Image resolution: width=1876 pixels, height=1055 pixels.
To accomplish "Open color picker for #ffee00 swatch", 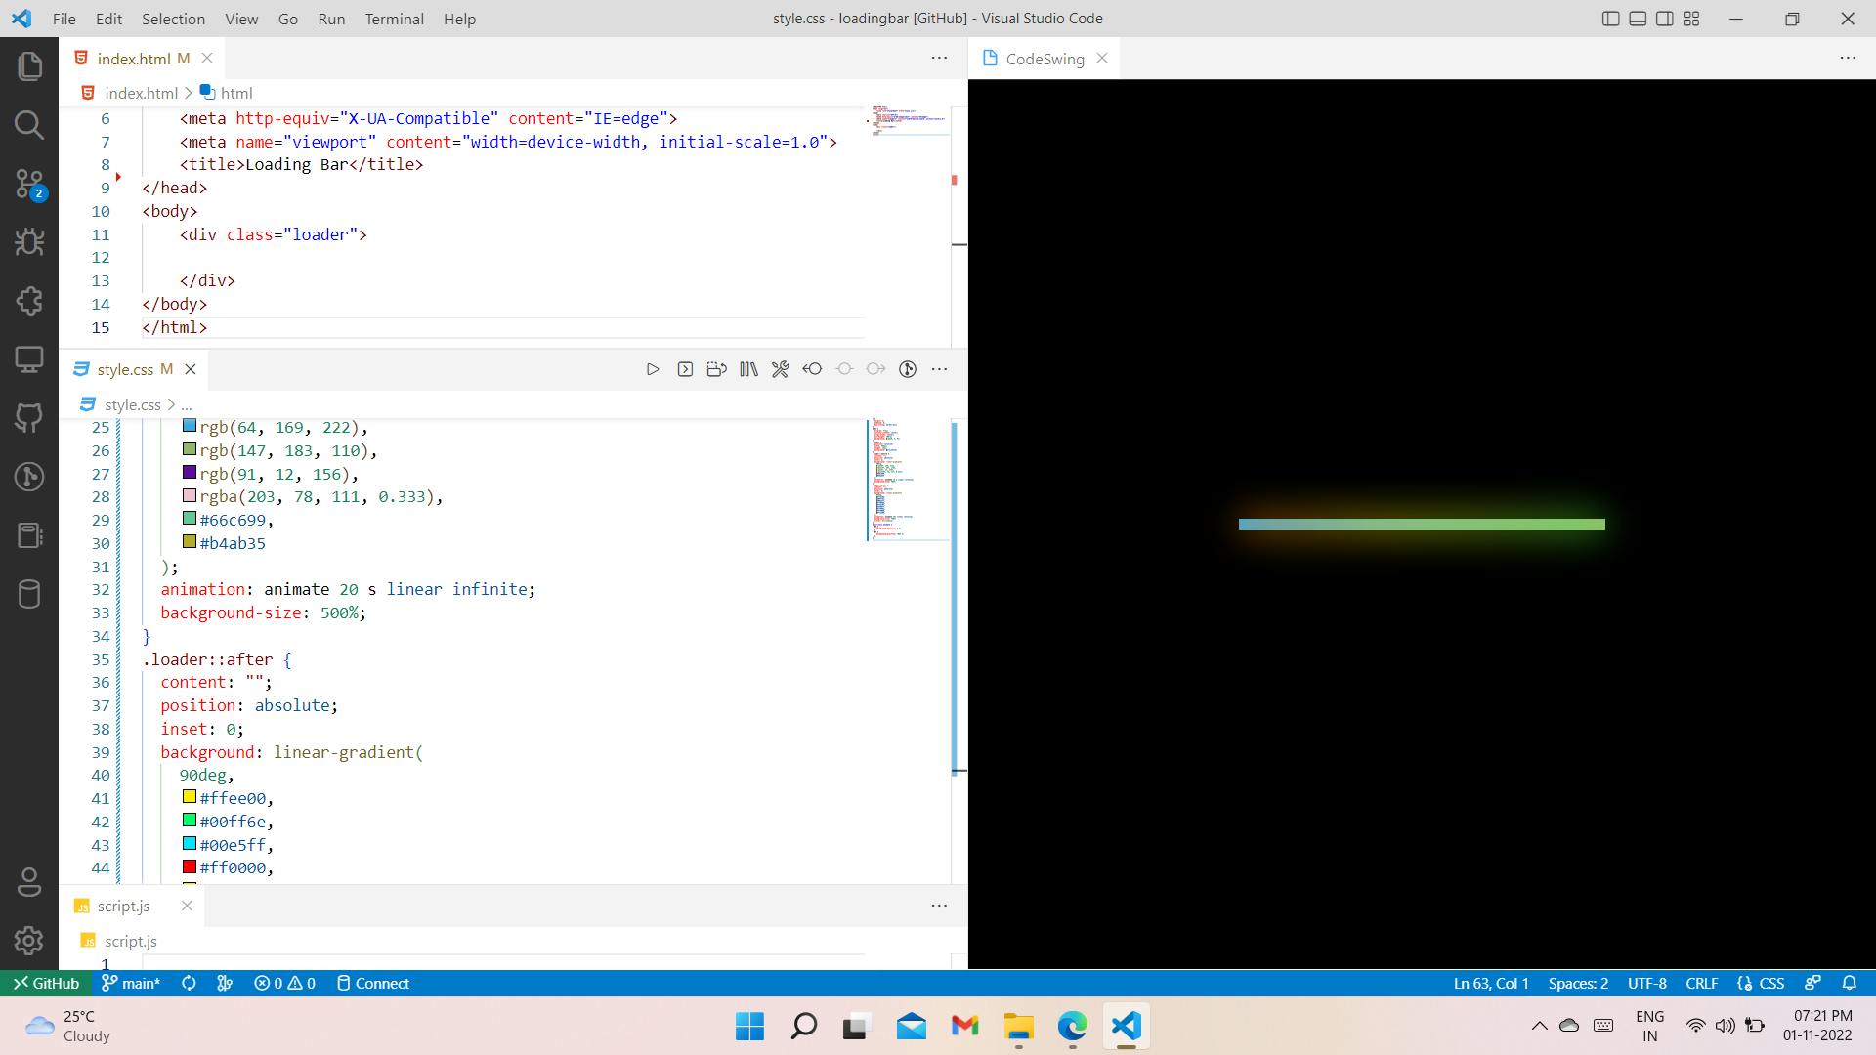I will coord(190,797).
